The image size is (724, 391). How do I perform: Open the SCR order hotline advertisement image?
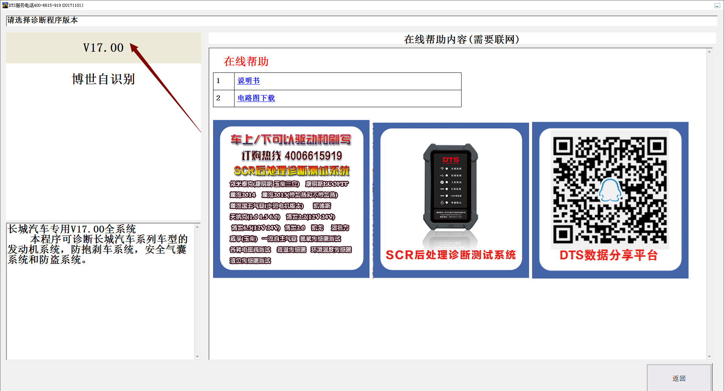(x=291, y=199)
